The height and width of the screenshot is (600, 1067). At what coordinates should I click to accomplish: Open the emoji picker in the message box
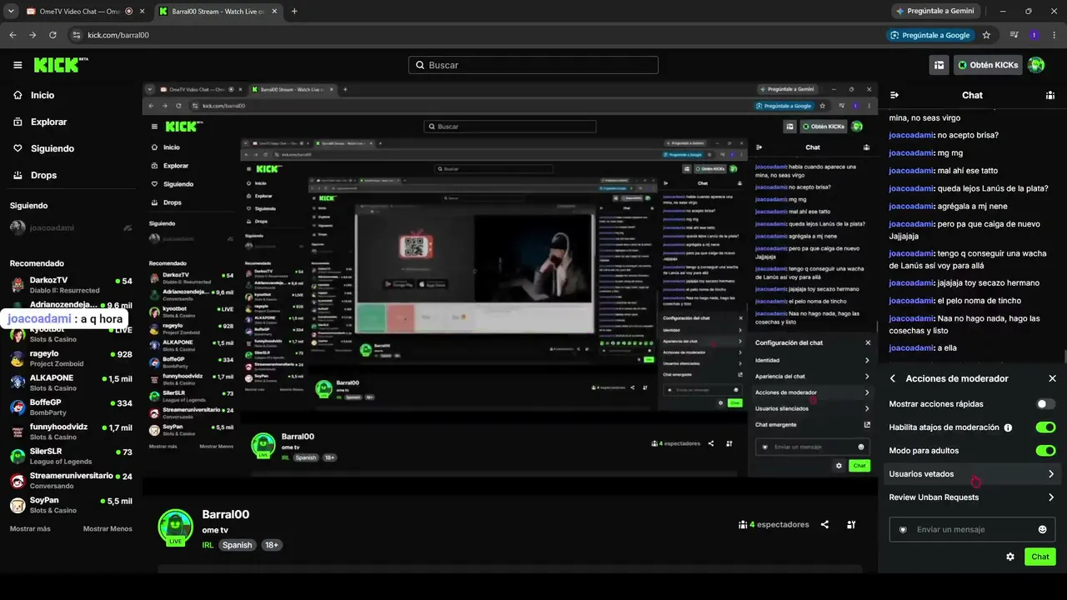[x=1042, y=529]
